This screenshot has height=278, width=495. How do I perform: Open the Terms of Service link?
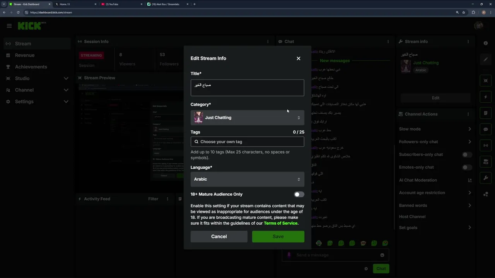[x=280, y=223]
